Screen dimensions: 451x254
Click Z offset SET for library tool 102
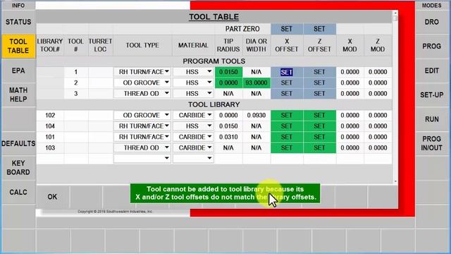[319, 115]
